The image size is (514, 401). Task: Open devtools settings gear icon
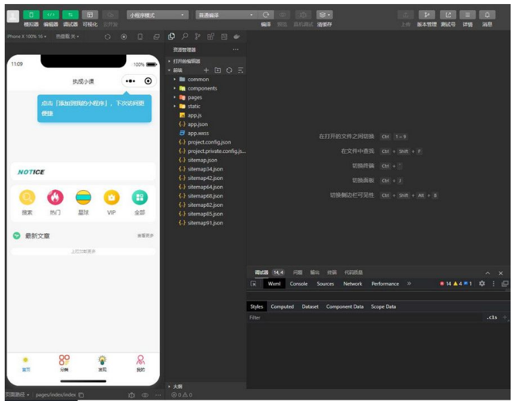click(482, 284)
